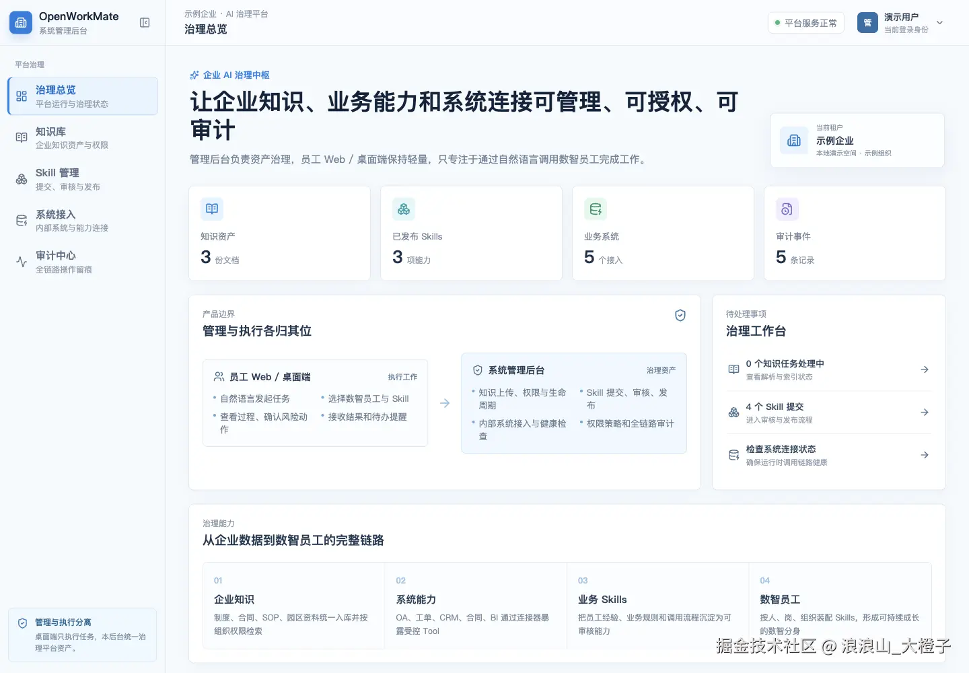Open the 0 个知识任务处理中 item arrow
This screenshot has height=673, width=969.
pyautogui.click(x=925, y=369)
